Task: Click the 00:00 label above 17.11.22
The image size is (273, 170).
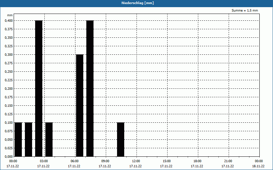Action: (x=13, y=161)
